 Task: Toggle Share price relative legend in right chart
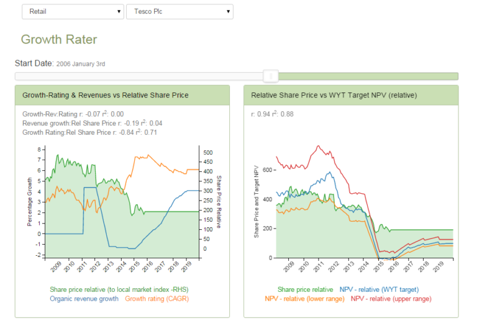pos(305,289)
